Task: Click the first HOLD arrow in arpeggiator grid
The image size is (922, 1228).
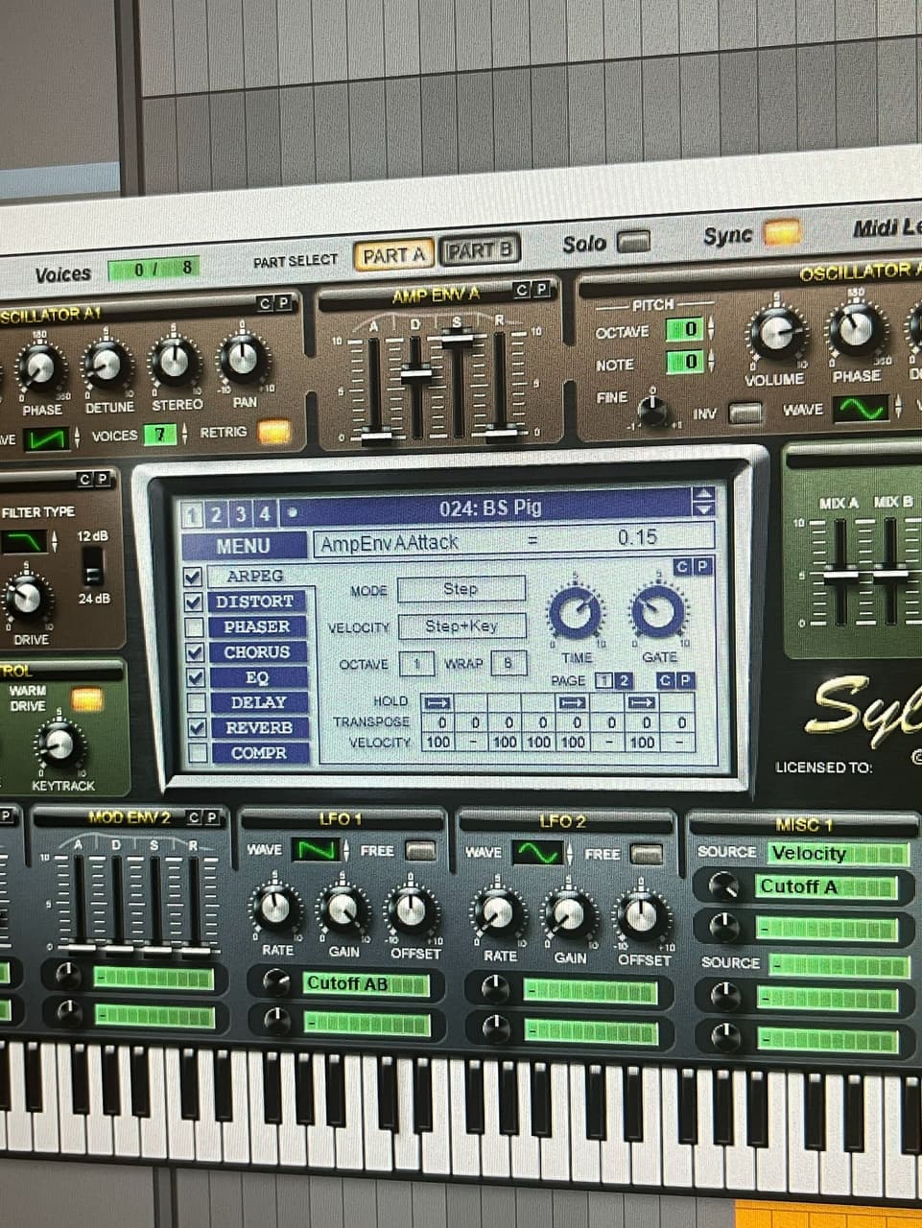Action: point(437,703)
